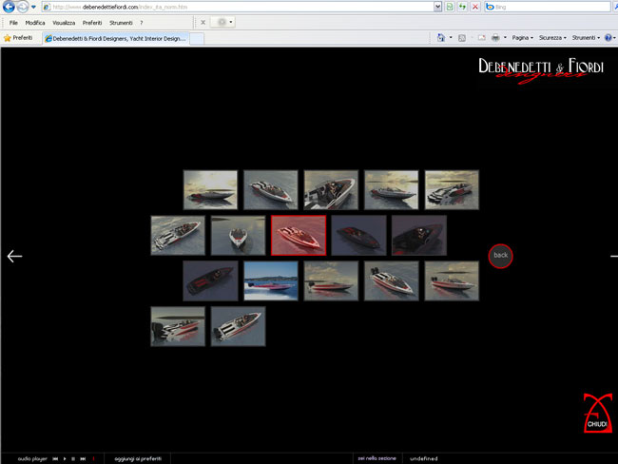
Task: Expand the Home button dropdown arrow
Action: [451, 38]
